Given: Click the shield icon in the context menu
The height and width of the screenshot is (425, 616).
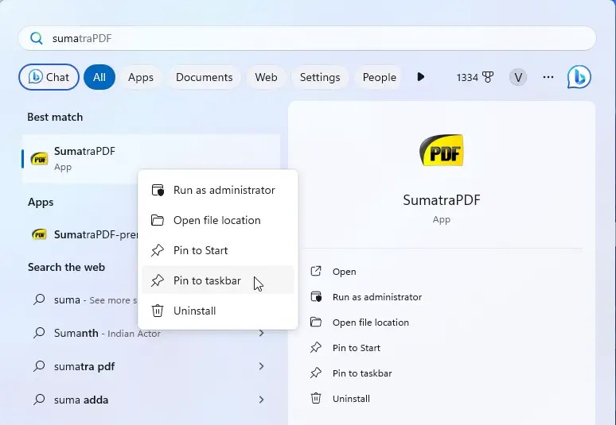Looking at the screenshot, I should pos(158,190).
